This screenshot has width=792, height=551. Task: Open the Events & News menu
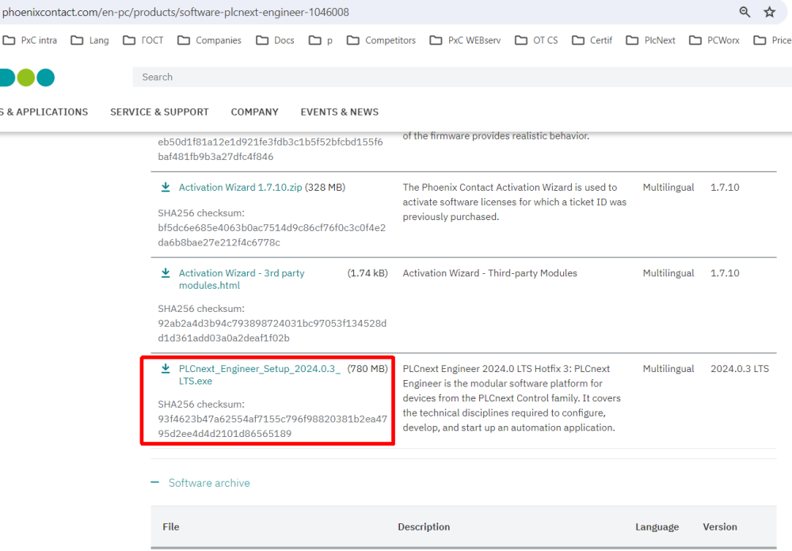pos(339,112)
